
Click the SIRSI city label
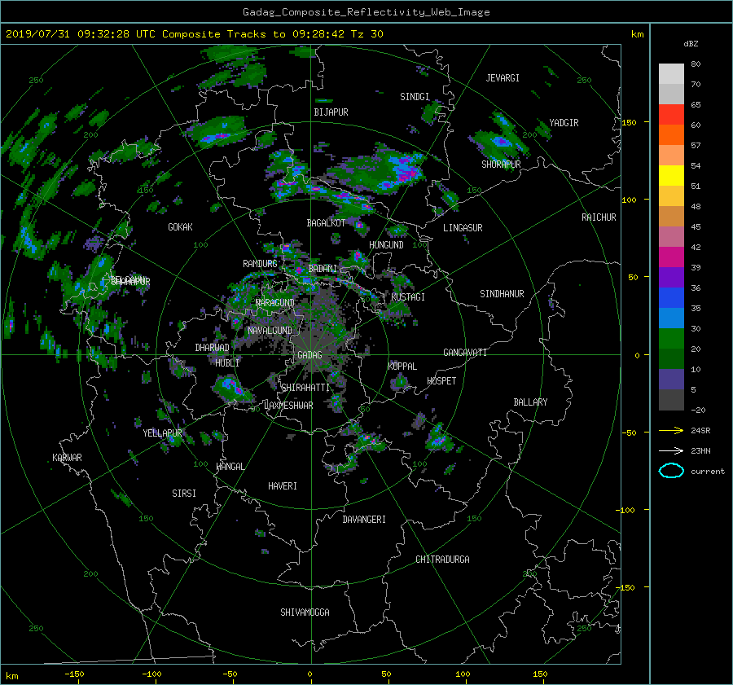coord(184,494)
